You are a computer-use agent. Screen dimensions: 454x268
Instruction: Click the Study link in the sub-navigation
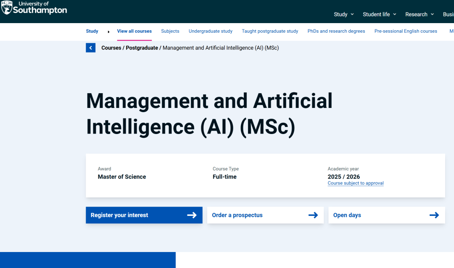[92, 31]
